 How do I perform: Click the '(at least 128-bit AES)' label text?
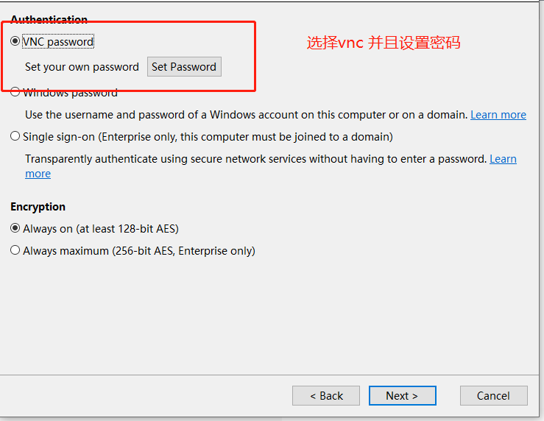[x=127, y=229]
